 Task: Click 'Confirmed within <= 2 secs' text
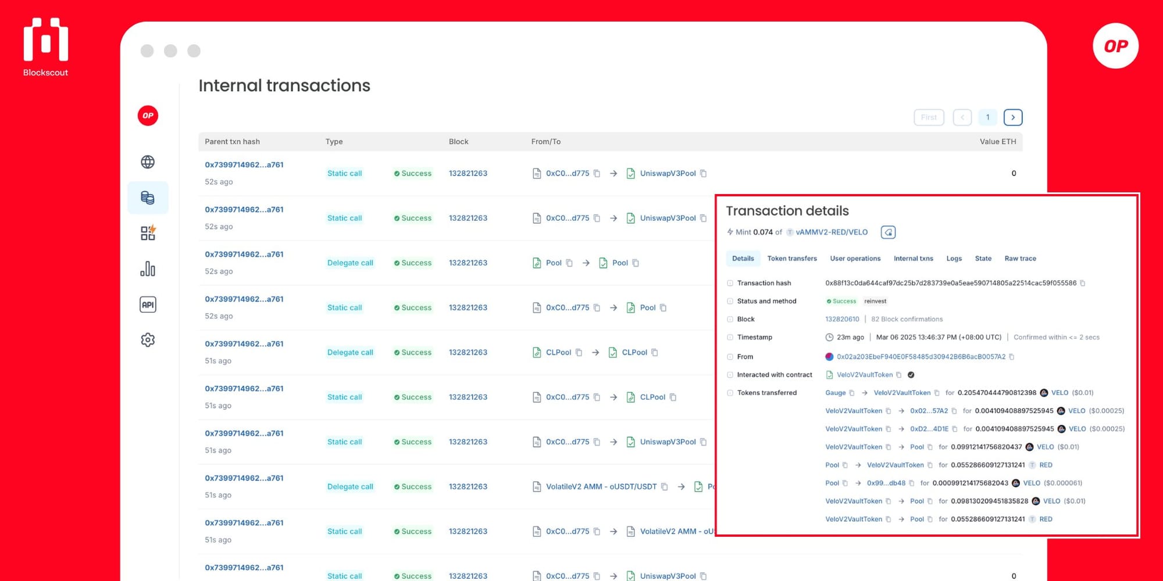coord(1057,337)
